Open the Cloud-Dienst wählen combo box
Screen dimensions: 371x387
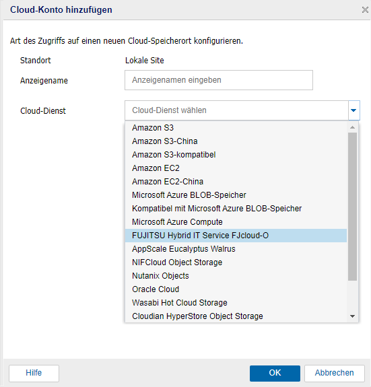point(237,110)
